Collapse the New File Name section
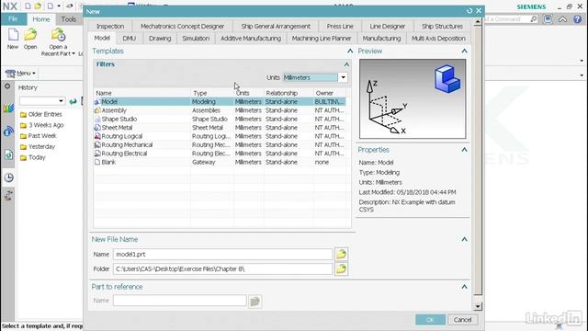This screenshot has height=331, width=588. pos(464,239)
